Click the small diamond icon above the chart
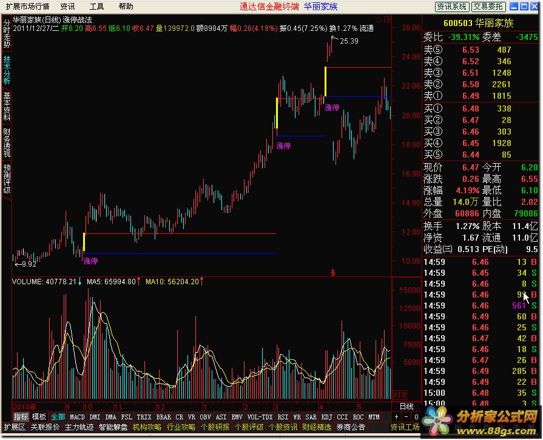The height and width of the screenshot is (440, 543). click(379, 20)
